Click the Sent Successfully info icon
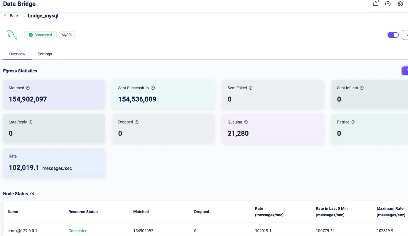 coord(153,88)
